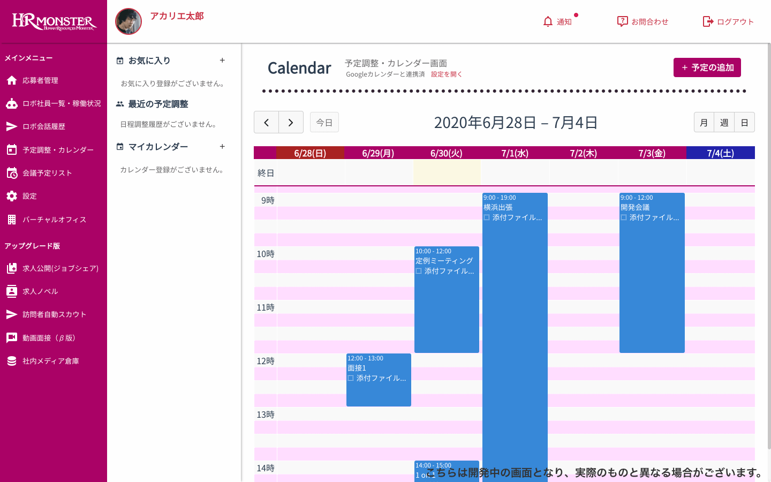The image size is (771, 482).
Task: Click the page scrollbar on right edge
Action: pos(769,246)
